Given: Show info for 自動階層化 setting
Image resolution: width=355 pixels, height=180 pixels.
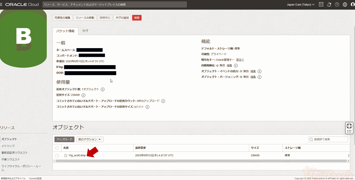Looking at the screenshot, I should 236,66.
